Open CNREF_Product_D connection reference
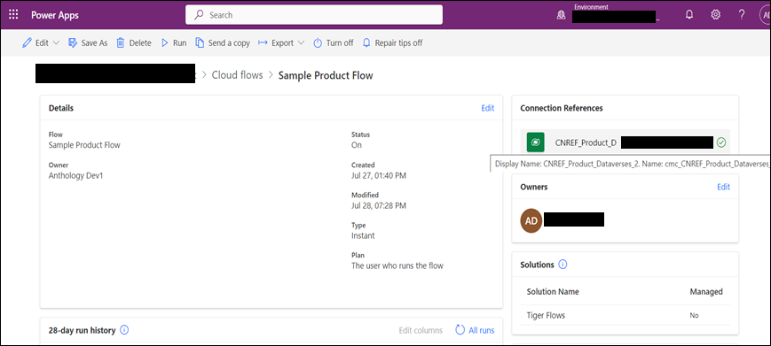Viewport: 771px width, 346px height. (x=586, y=142)
